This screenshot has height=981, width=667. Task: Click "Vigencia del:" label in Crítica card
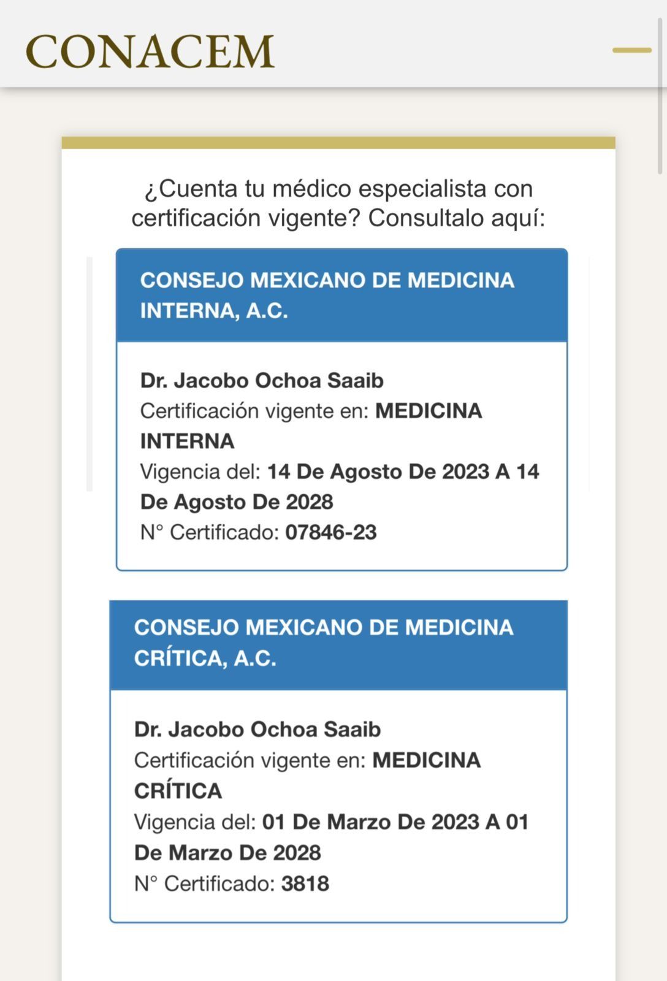(x=195, y=822)
